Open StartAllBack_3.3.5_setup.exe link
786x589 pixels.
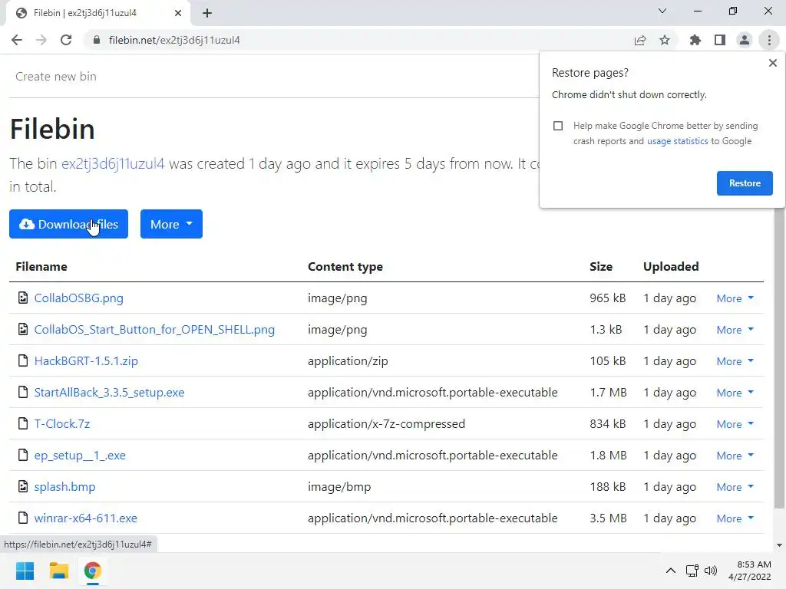click(x=109, y=392)
